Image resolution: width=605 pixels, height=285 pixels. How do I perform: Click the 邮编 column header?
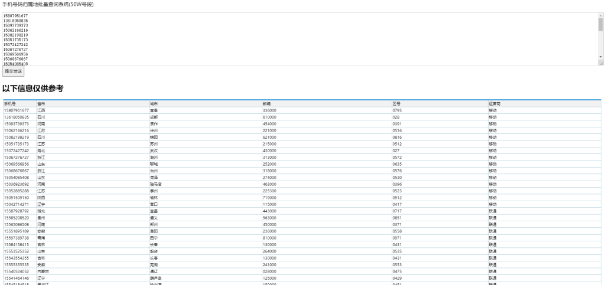(266, 104)
